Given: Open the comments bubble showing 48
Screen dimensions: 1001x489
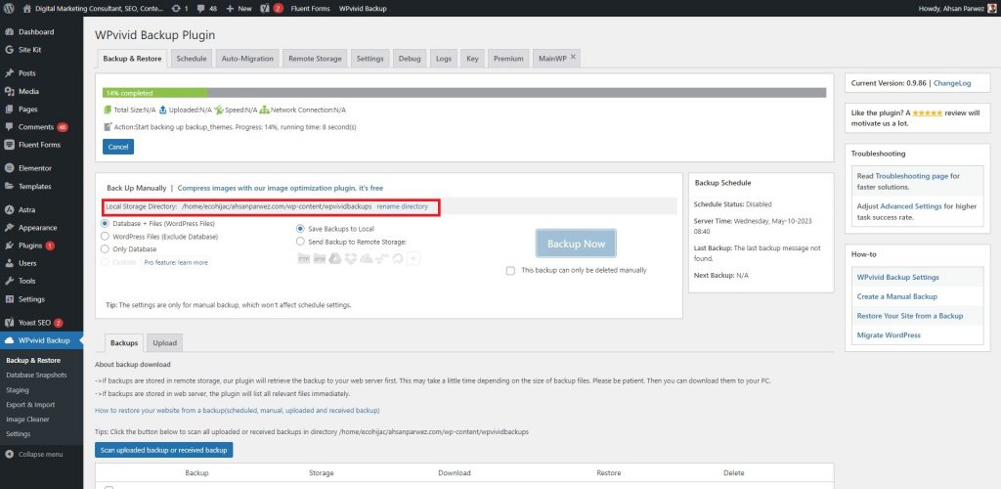Looking at the screenshot, I should click(x=207, y=9).
